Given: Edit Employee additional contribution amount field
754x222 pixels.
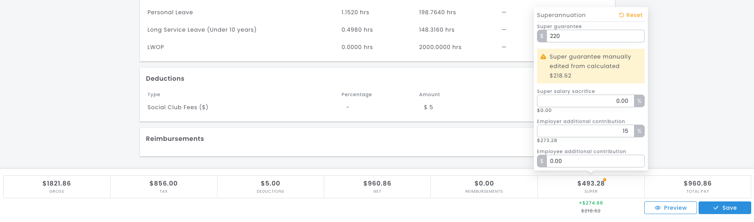Looking at the screenshot, I should click(595, 161).
